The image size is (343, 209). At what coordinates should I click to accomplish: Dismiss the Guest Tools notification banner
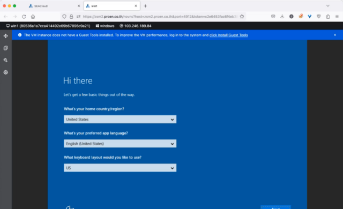click(335, 35)
